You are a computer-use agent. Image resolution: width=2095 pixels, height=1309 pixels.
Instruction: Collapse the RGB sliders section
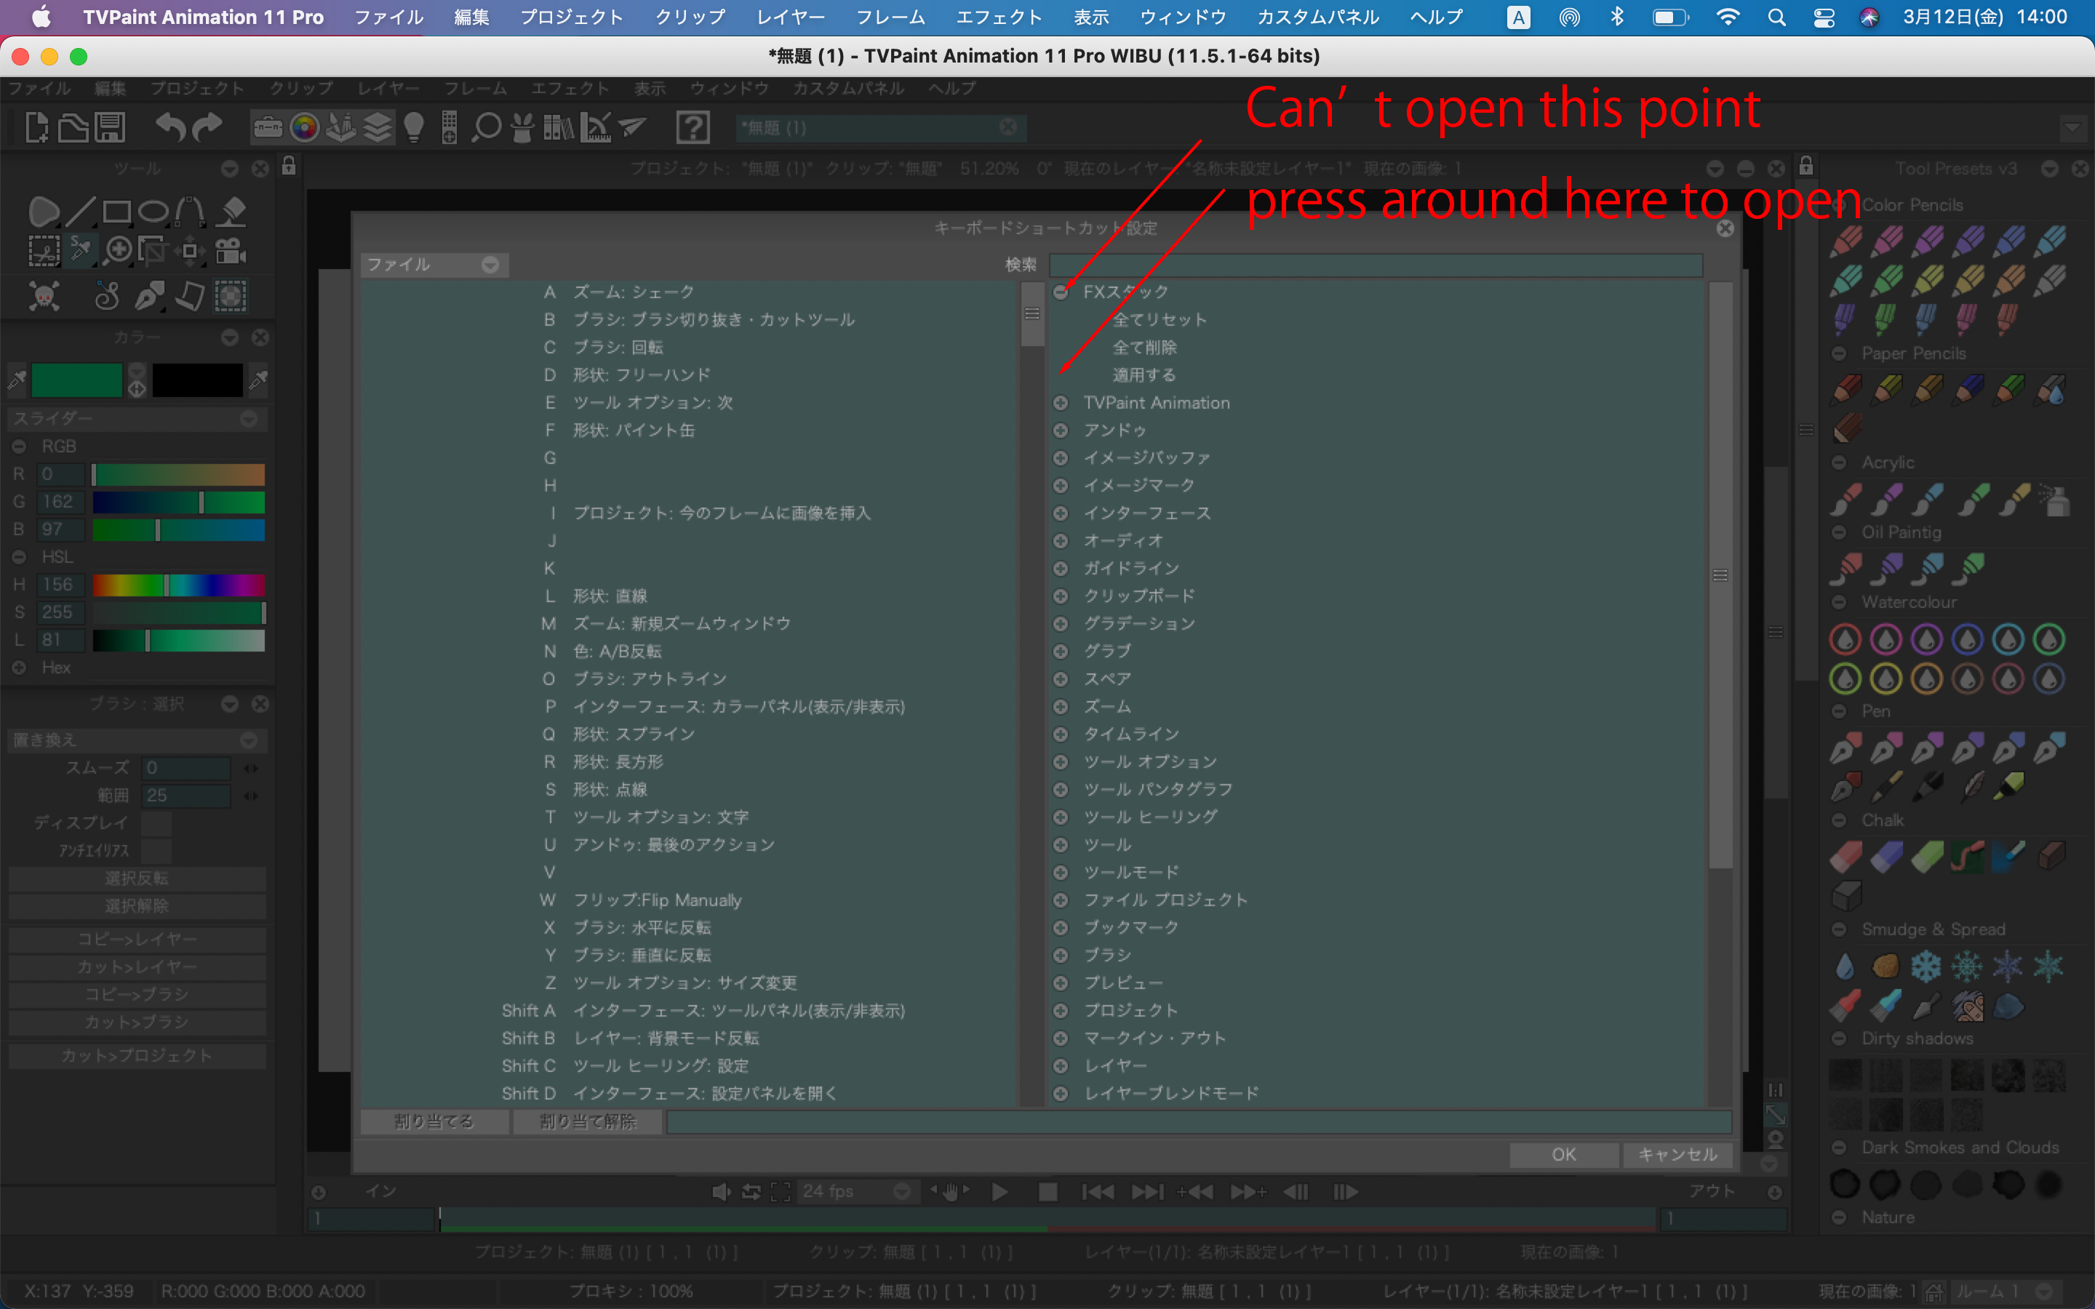pyautogui.click(x=19, y=447)
